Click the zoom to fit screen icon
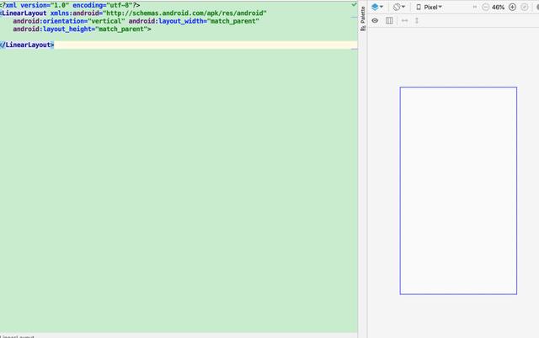 [525, 7]
